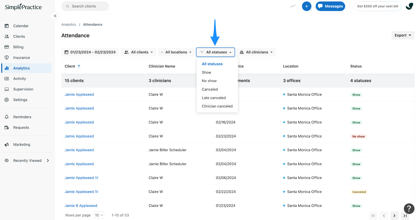Open the Billing section
The image size is (419, 220).
click(x=18, y=47)
